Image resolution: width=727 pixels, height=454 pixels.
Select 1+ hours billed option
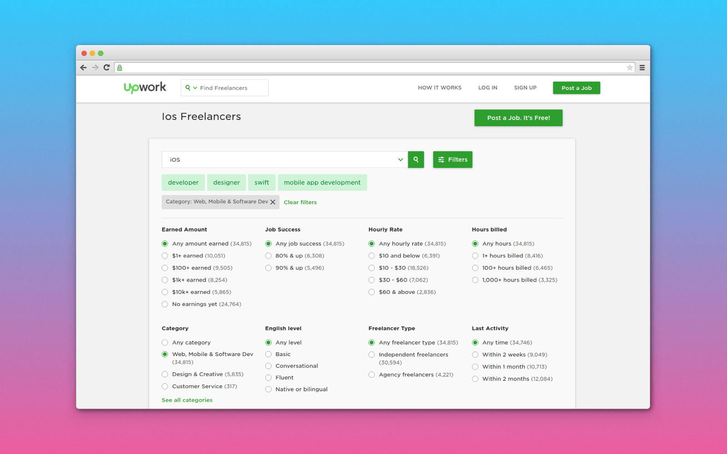click(x=475, y=256)
